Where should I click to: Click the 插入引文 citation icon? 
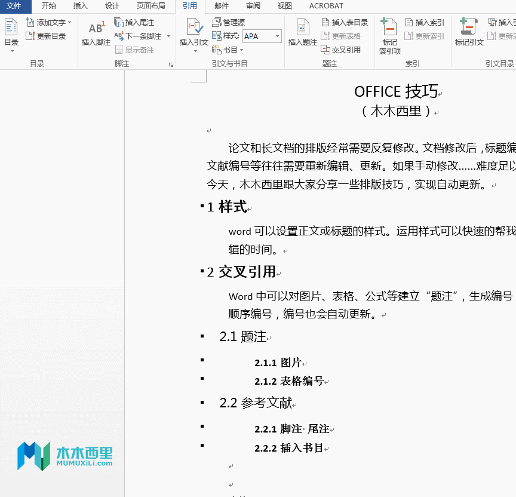pos(194,27)
